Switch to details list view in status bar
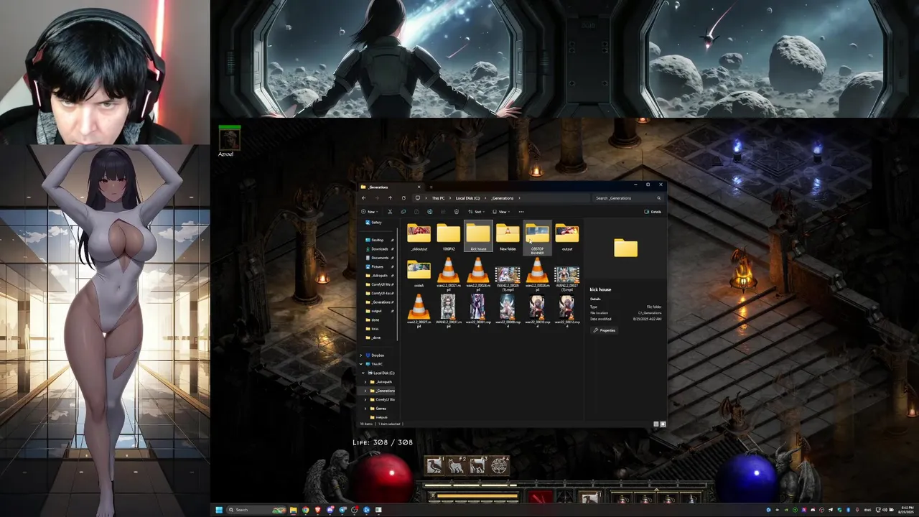 (656, 424)
